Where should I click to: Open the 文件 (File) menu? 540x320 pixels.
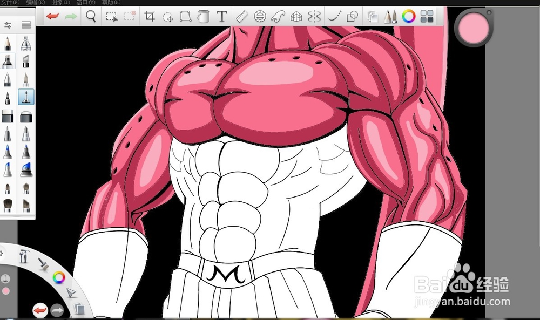[x=10, y=2]
